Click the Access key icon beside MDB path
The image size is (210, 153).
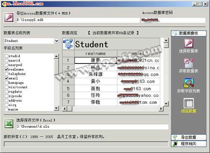[9, 17]
